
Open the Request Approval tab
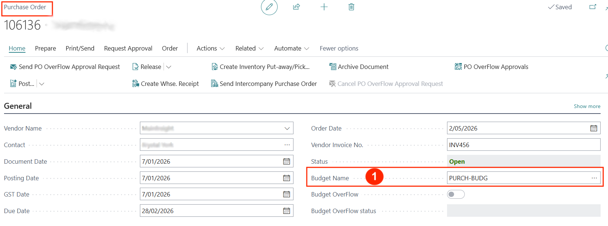[128, 48]
